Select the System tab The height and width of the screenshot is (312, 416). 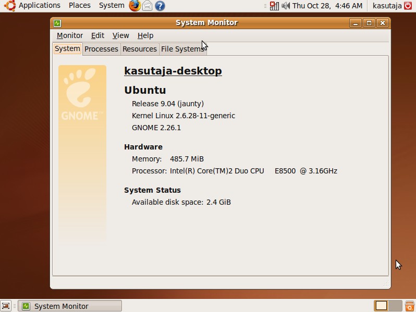pos(67,49)
